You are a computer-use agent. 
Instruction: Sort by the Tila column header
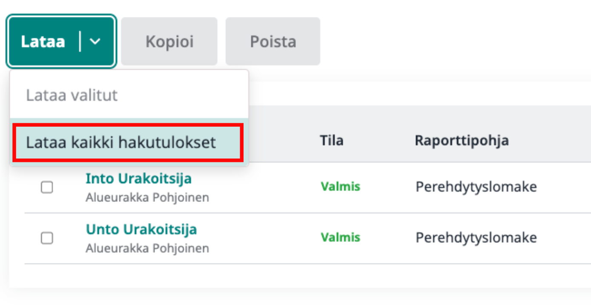click(332, 140)
